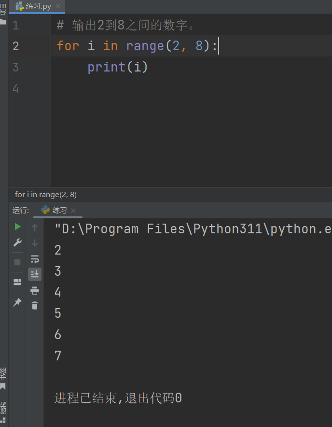This screenshot has width=332, height=427.
Task: Click line number 2 in the gutter
Action: pos(15,46)
